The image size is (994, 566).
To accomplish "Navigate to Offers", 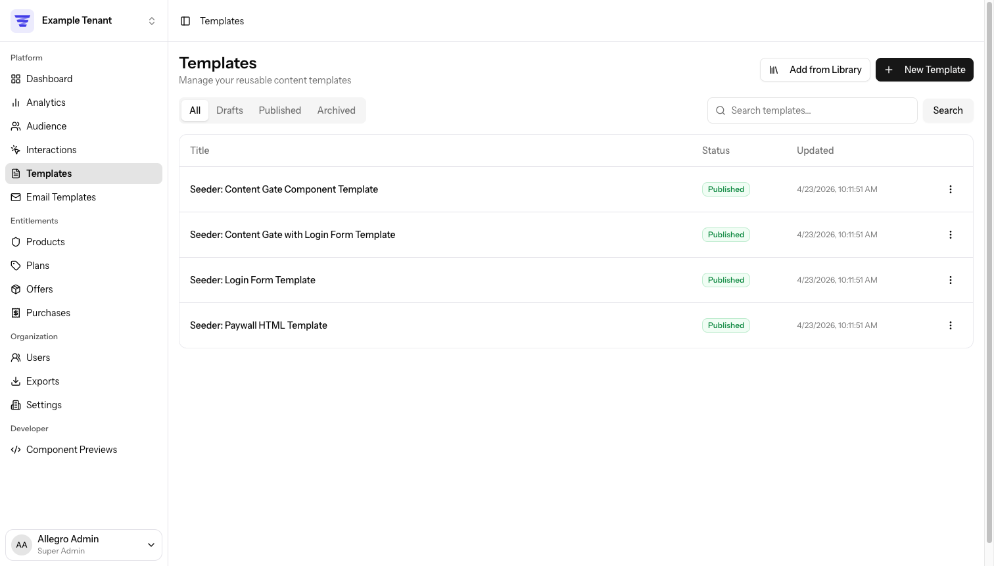I will [x=83, y=289].
